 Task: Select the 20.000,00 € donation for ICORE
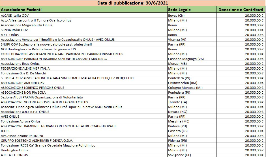pyautogui.click(x=241, y=131)
